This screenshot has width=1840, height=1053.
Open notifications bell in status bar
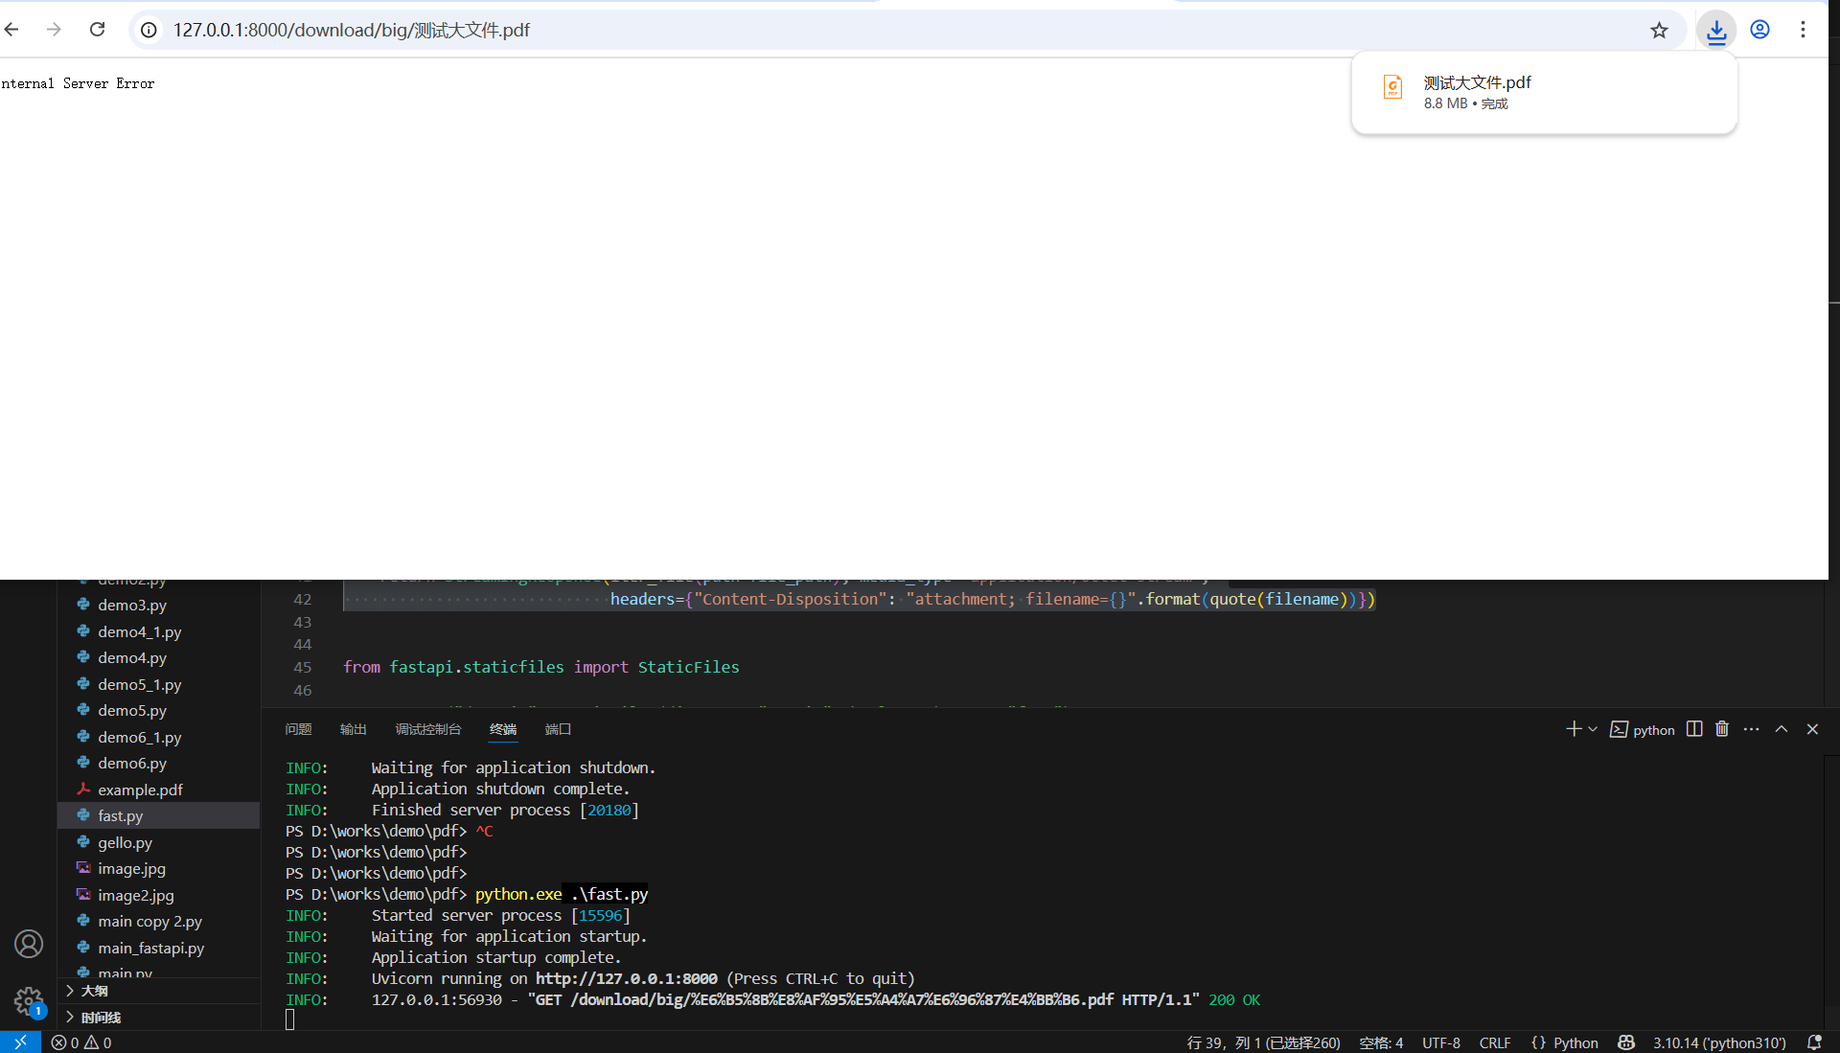click(1814, 1042)
